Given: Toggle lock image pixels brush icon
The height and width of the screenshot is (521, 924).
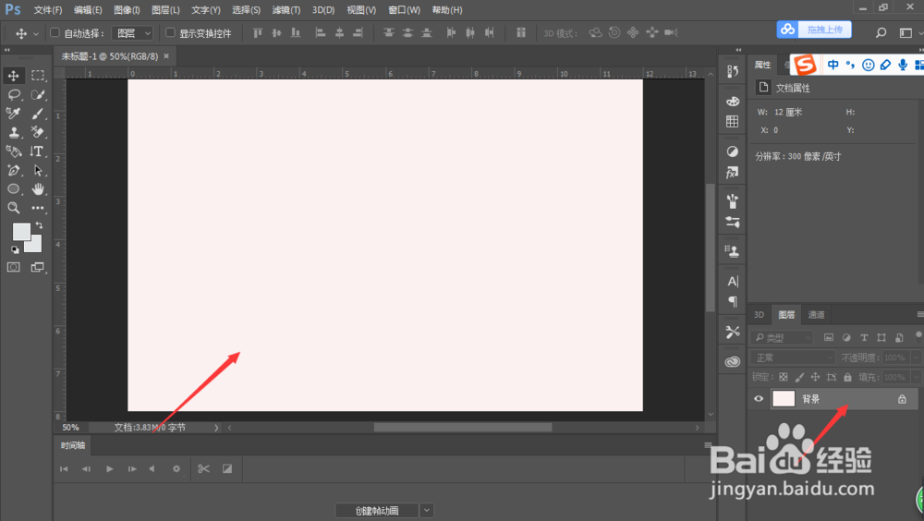Looking at the screenshot, I should [x=799, y=377].
